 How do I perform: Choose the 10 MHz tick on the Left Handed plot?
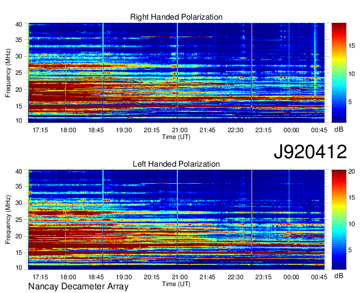click(19, 268)
